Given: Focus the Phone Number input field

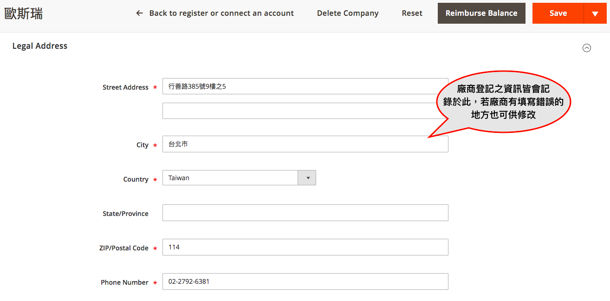Looking at the screenshot, I should (305, 281).
